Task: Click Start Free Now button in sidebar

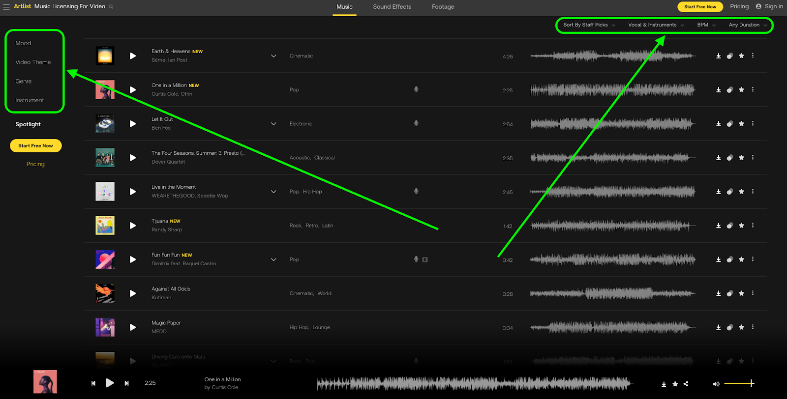Action: (x=35, y=146)
